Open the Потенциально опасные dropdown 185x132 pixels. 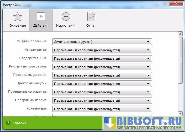pos(102,92)
